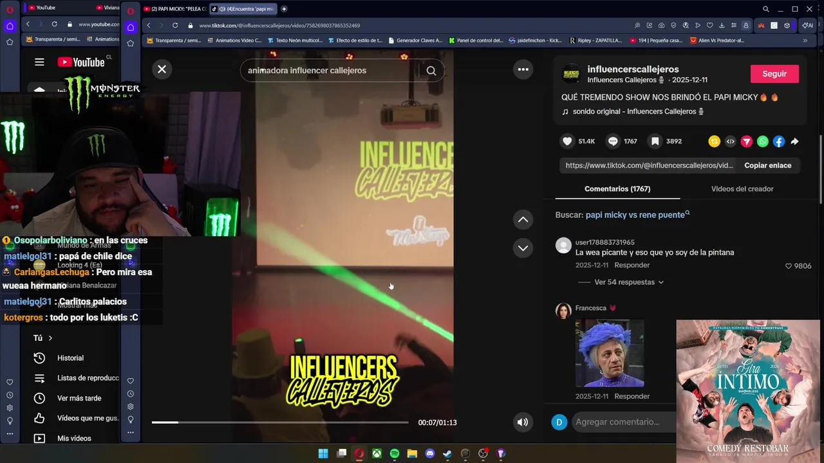Screen dimensions: 824x463
Task: Share the video to Facebook
Action: click(x=778, y=141)
